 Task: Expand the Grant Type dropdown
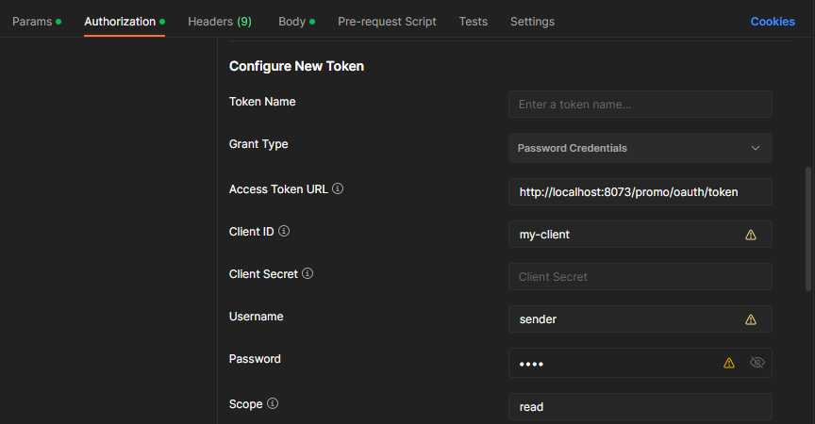(640, 148)
